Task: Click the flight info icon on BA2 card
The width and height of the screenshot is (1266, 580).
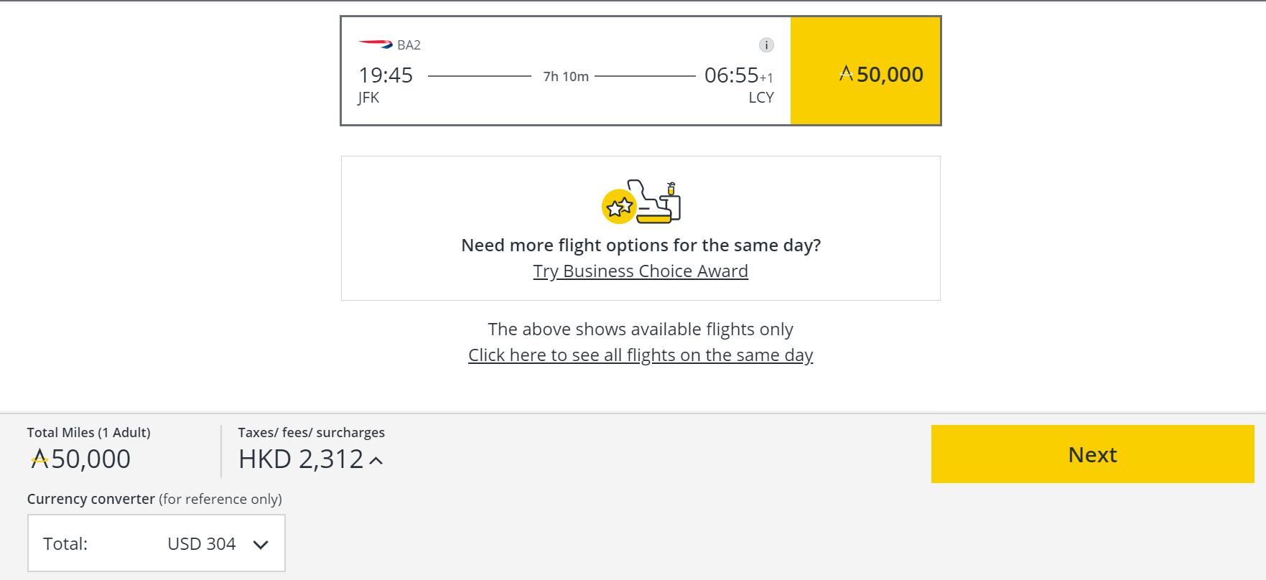Action: point(766,45)
